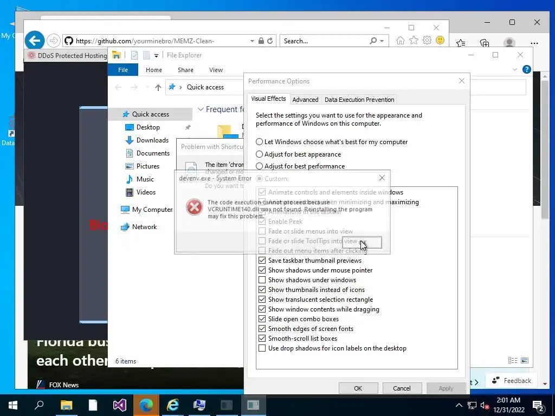The image size is (555, 416).
Task: Toggle Save taskbar thumbnail previews checkbox
Action: point(262,261)
